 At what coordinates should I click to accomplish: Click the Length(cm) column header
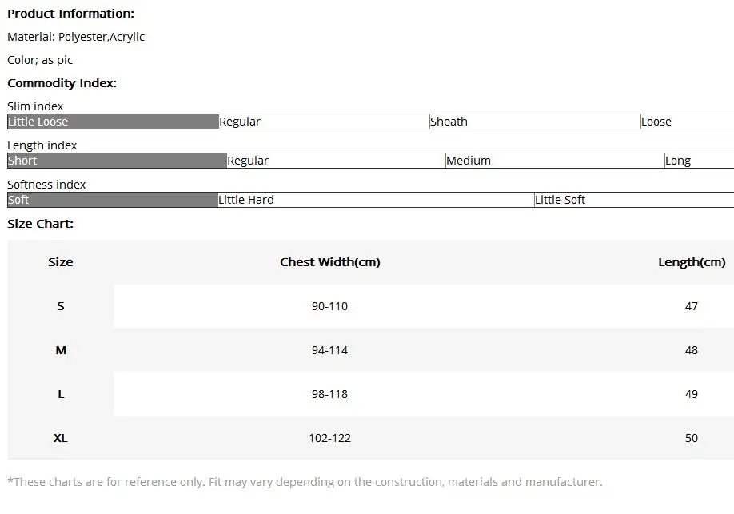coord(692,262)
